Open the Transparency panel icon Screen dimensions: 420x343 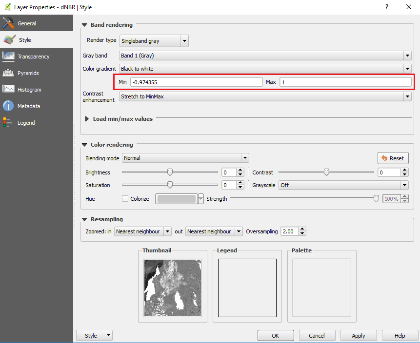point(8,57)
